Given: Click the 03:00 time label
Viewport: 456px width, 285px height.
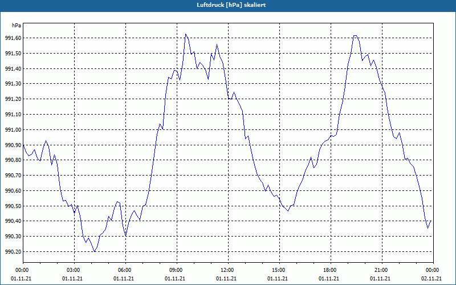Looking at the screenshot, I should point(72,270).
